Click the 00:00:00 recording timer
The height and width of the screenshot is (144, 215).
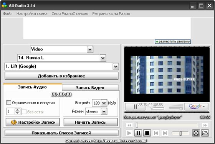pyautogui.click(x=61, y=94)
